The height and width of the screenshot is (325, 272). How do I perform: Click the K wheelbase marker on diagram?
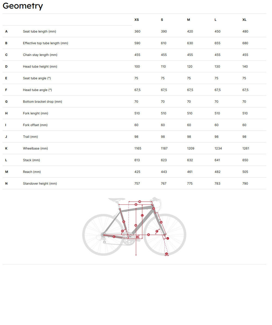(x=149, y=235)
